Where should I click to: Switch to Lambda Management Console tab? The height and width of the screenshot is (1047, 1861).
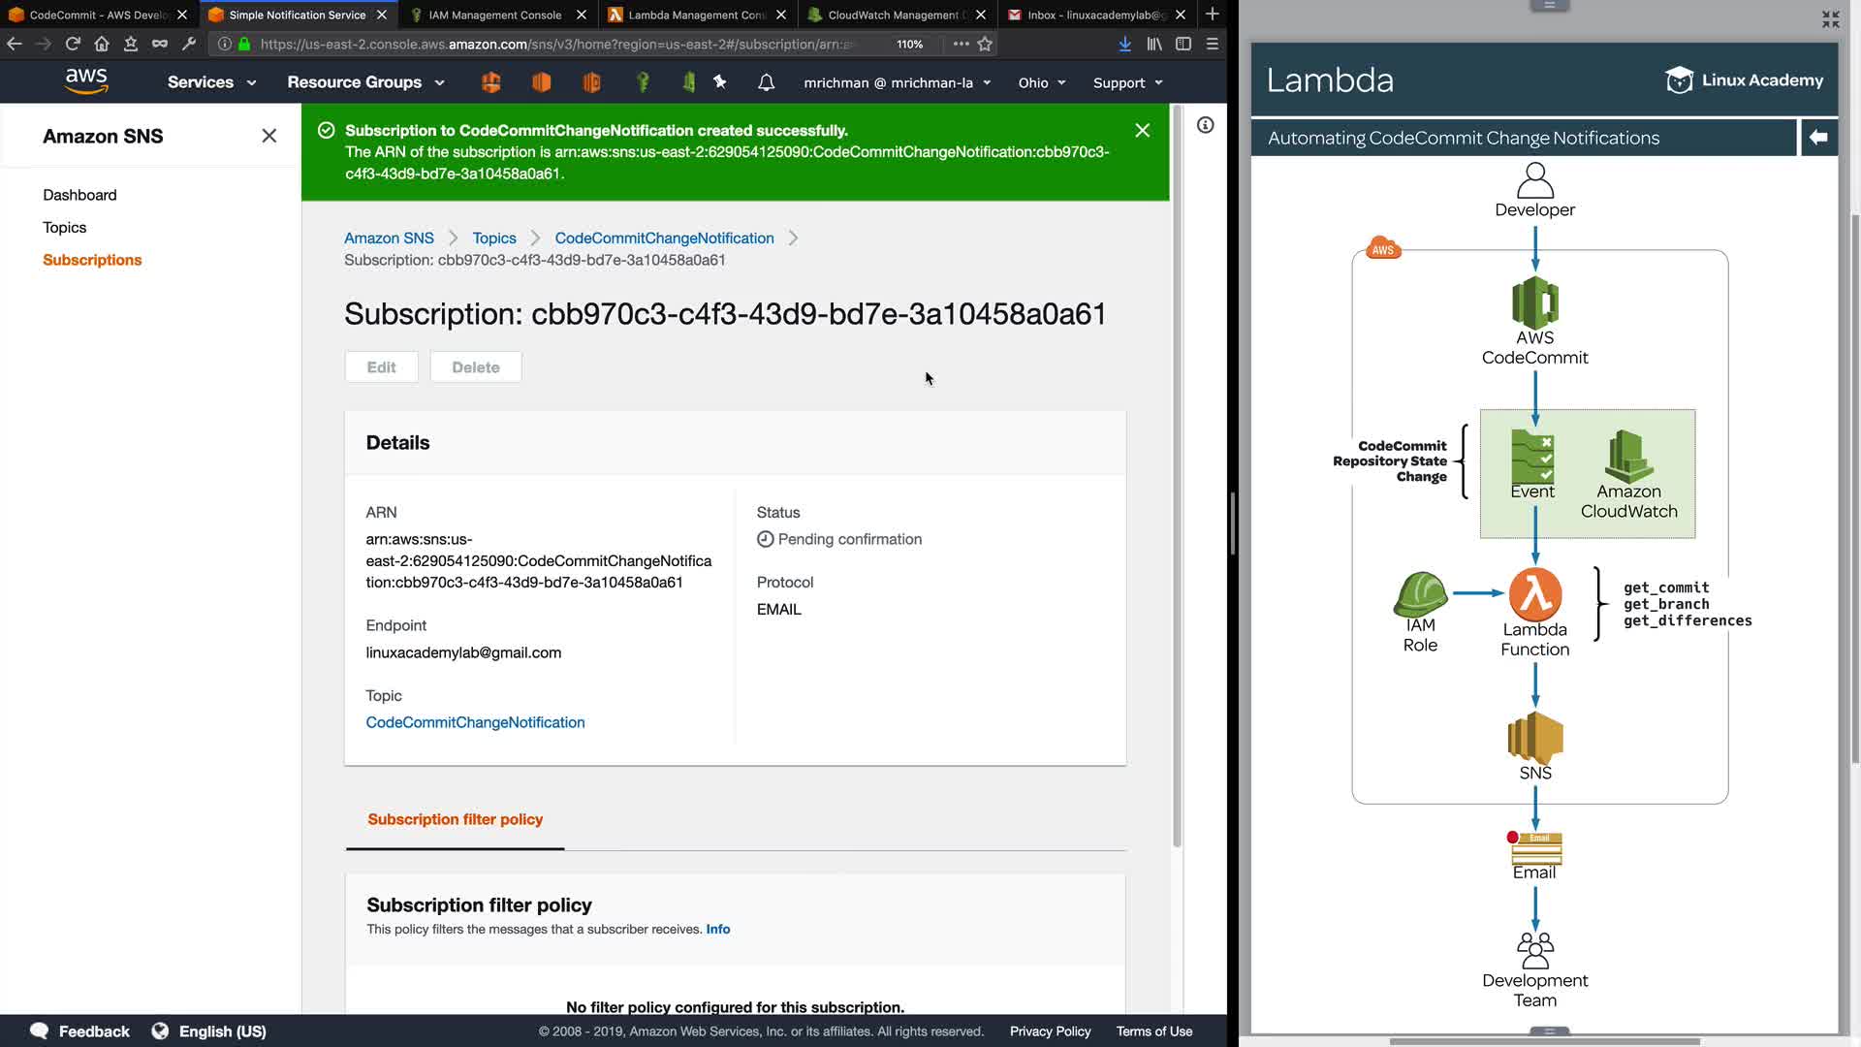click(x=696, y=15)
